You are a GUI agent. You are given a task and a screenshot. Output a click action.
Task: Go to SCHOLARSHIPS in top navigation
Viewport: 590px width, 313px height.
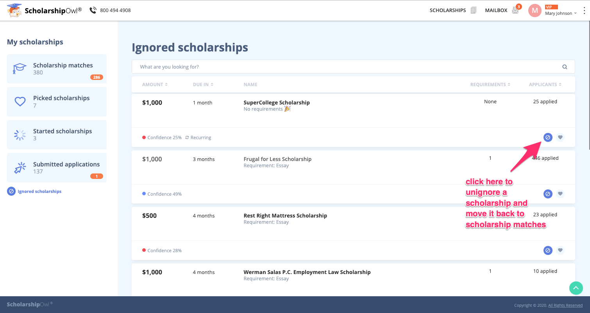click(x=448, y=11)
